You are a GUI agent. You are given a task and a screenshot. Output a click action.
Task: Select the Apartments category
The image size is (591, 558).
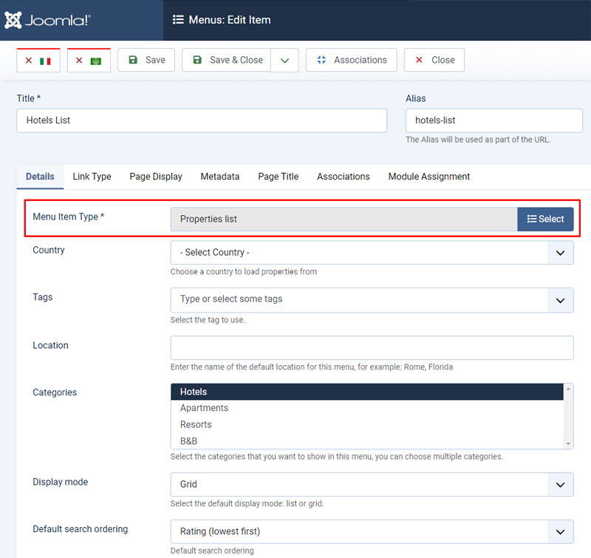205,407
